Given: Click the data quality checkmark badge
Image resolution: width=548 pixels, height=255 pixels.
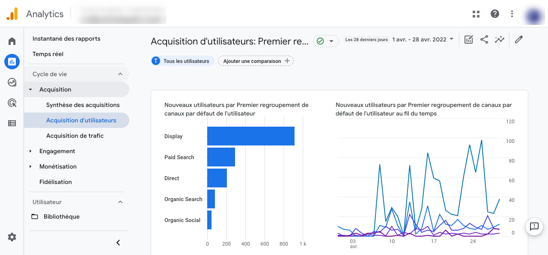Looking at the screenshot, I should (x=321, y=41).
